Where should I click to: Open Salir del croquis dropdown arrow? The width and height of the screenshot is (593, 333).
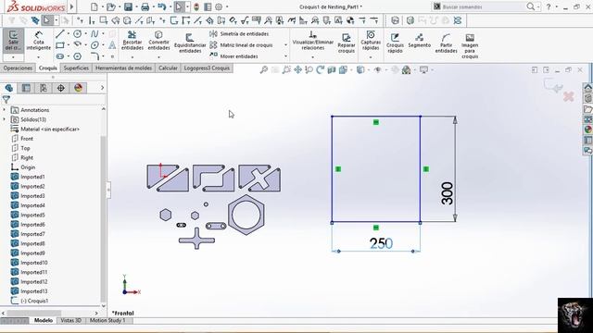[13, 57]
